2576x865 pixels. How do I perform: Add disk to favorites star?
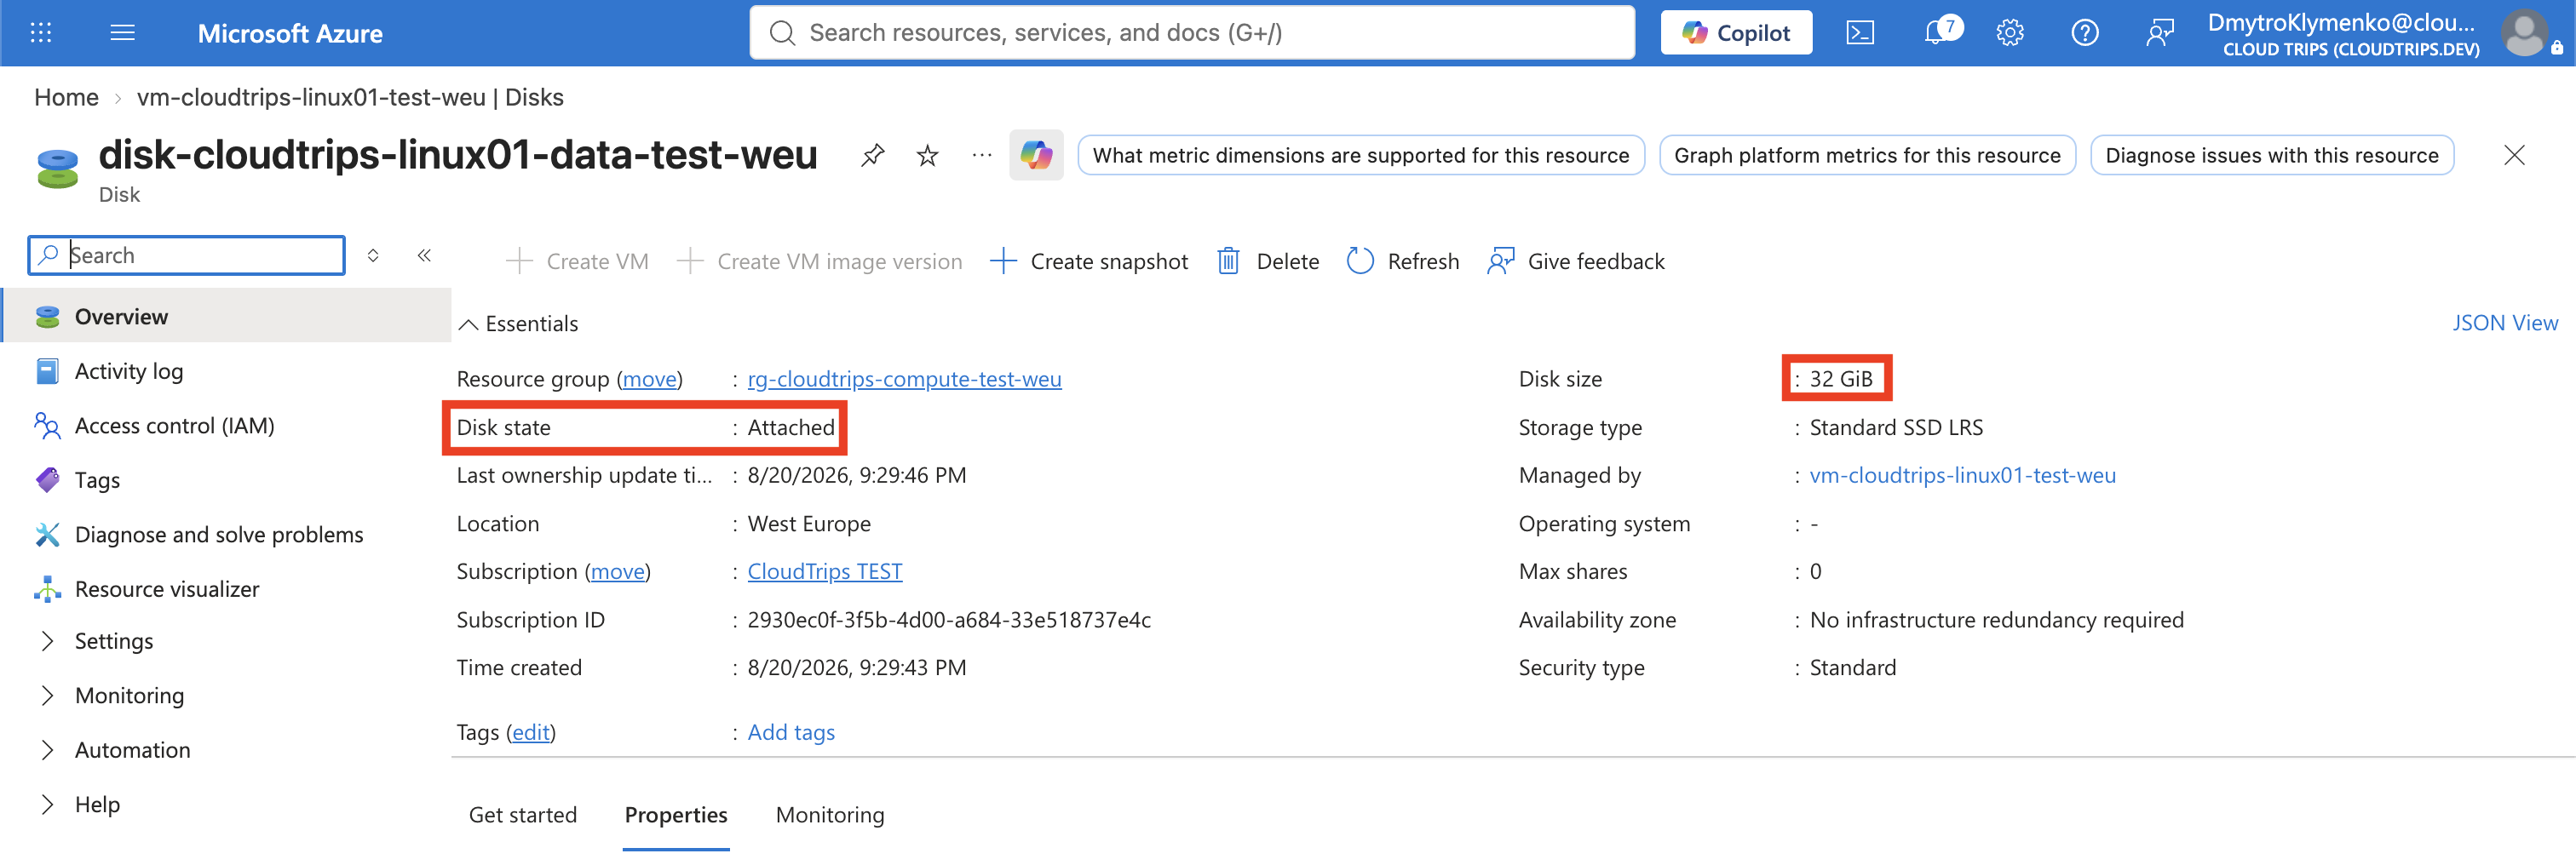[928, 155]
